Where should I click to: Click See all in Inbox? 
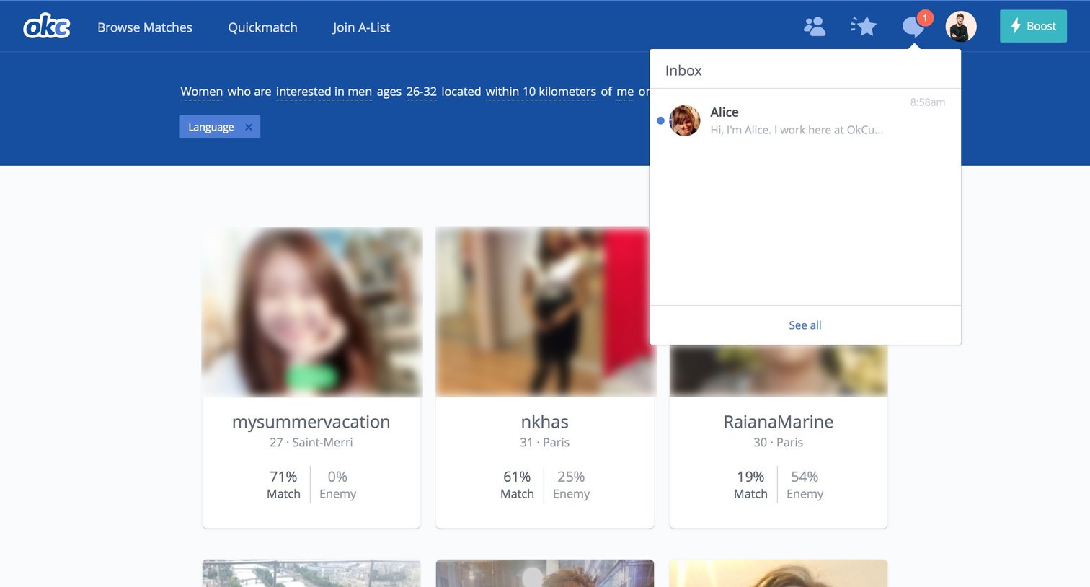tap(805, 325)
